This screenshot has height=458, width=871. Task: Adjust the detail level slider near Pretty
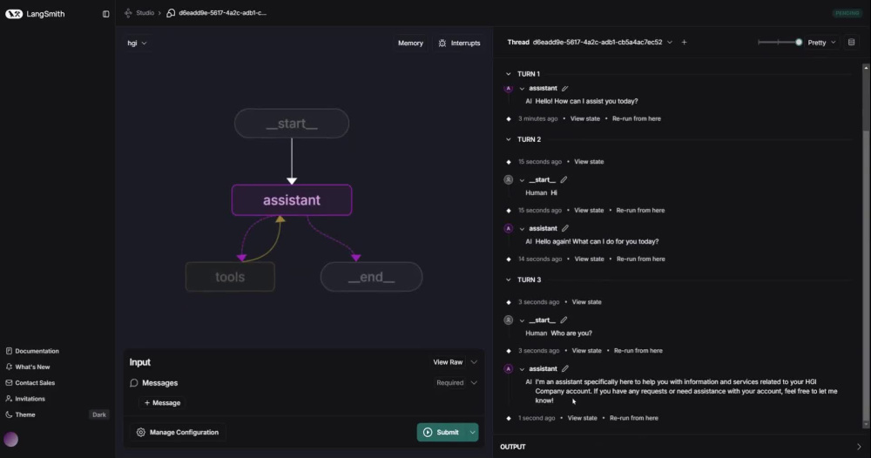click(780, 42)
